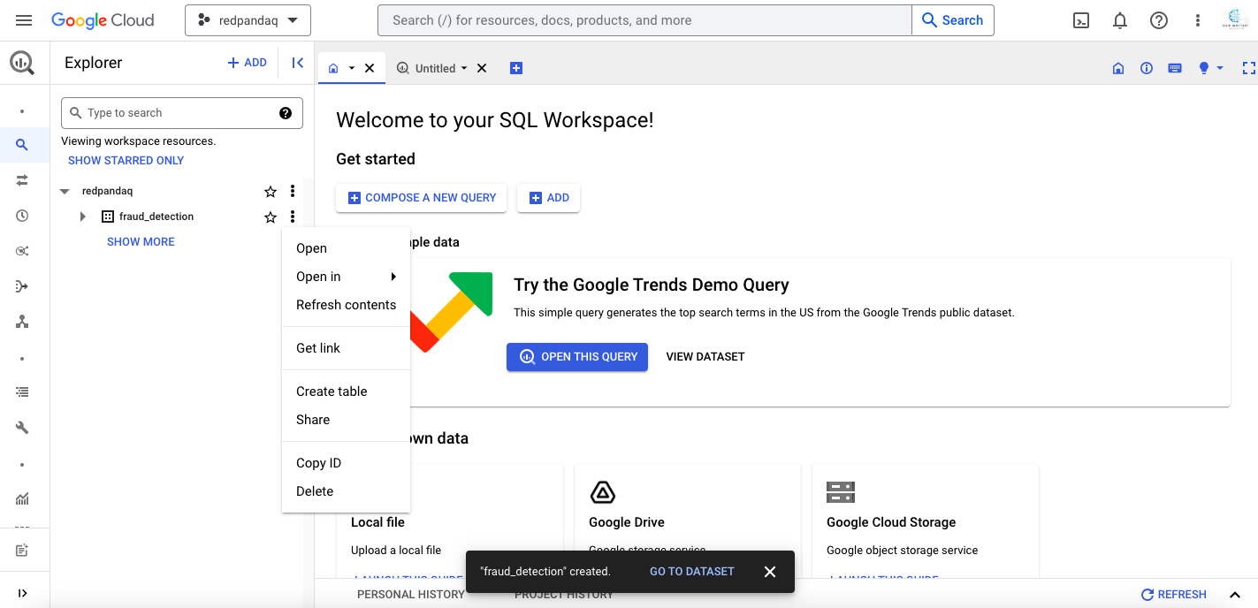Open notifications bell icon
Viewport: 1258px width, 608px height.
(1120, 20)
